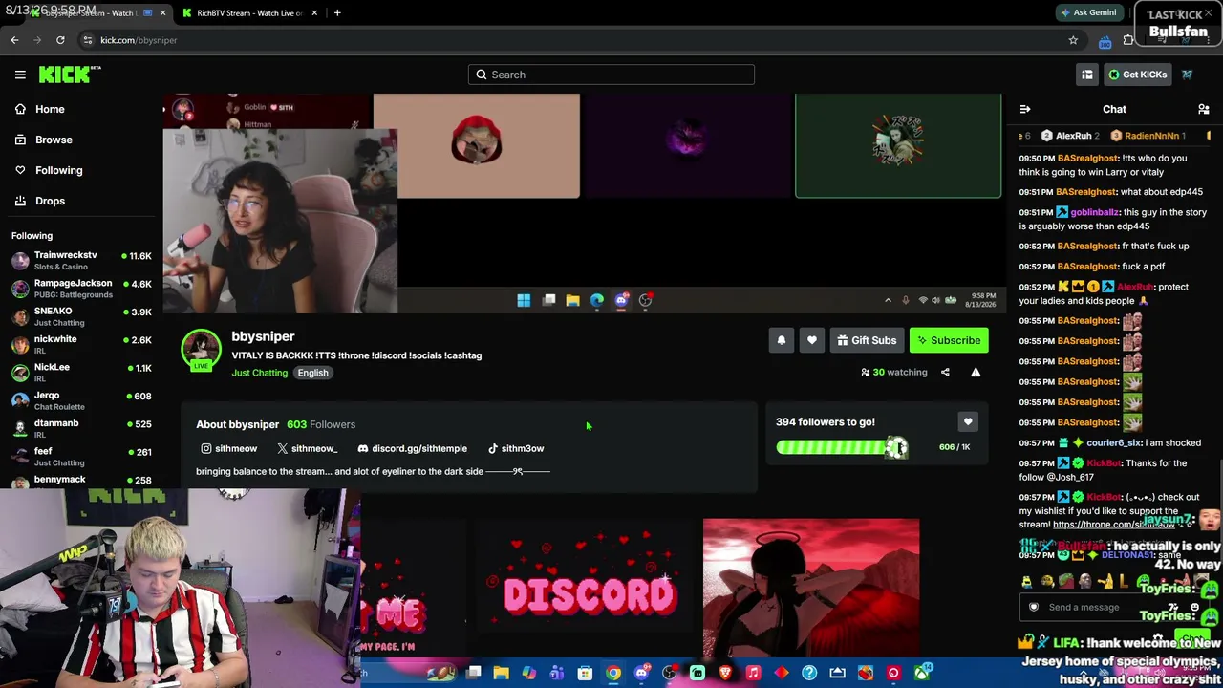Open the user profile avatar menu
Image resolution: width=1223 pixels, height=688 pixels.
[x=1187, y=75]
